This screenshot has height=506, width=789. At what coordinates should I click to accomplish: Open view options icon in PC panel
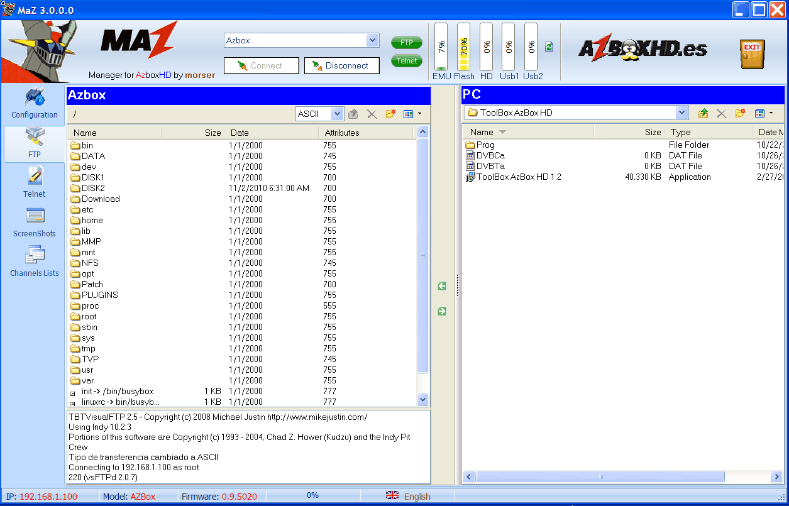(x=759, y=113)
